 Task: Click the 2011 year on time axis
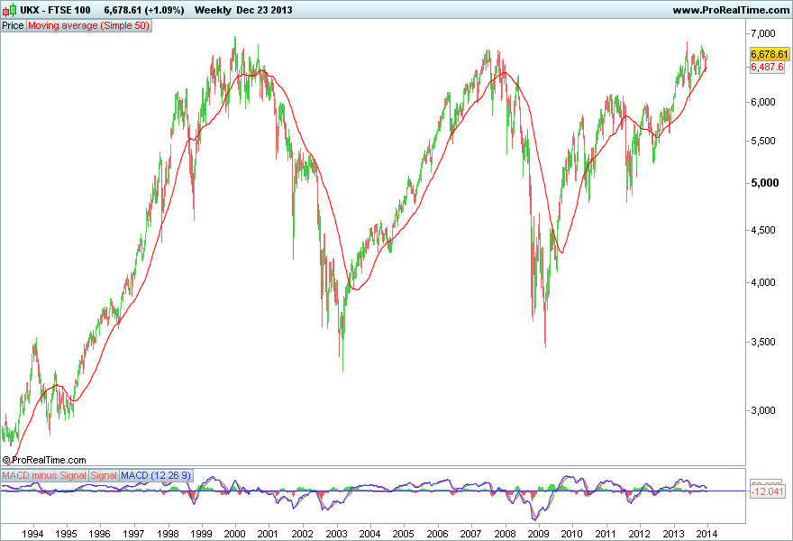tap(606, 534)
